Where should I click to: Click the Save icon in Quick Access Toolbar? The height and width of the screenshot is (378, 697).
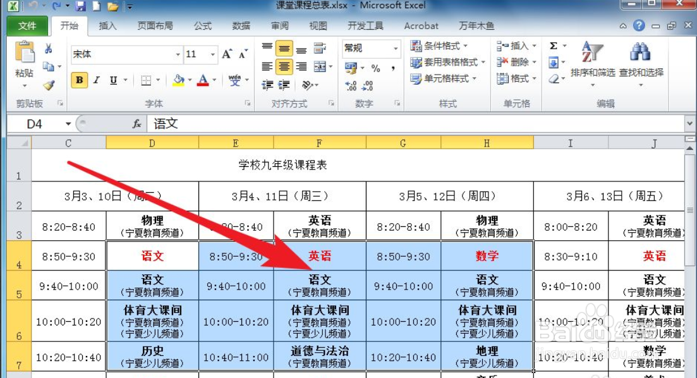(x=81, y=6)
